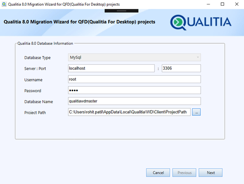This screenshot has width=244, height=184.
Task: Focus the Password input field
Action: 134,90
